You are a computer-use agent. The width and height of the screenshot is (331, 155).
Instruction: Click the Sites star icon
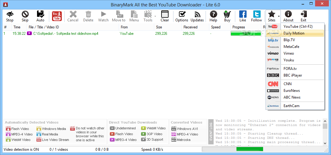click(x=271, y=14)
